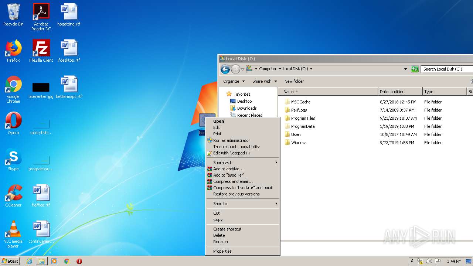473x266 pixels.
Task: Sort by Name column header
Action: (328, 92)
